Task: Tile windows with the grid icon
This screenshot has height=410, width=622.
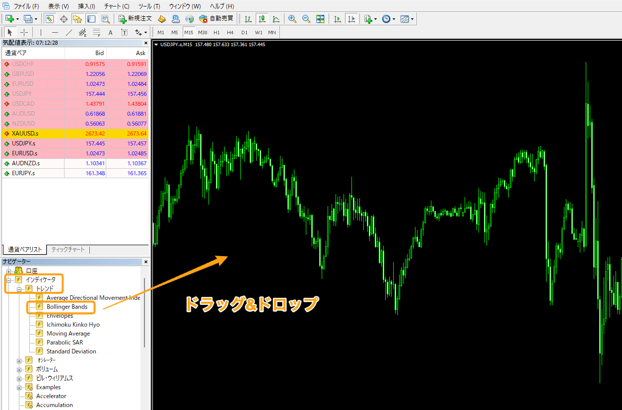Action: pyautogui.click(x=320, y=19)
